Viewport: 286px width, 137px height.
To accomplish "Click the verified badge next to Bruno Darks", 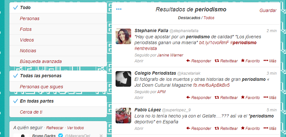I will pos(61,136).
